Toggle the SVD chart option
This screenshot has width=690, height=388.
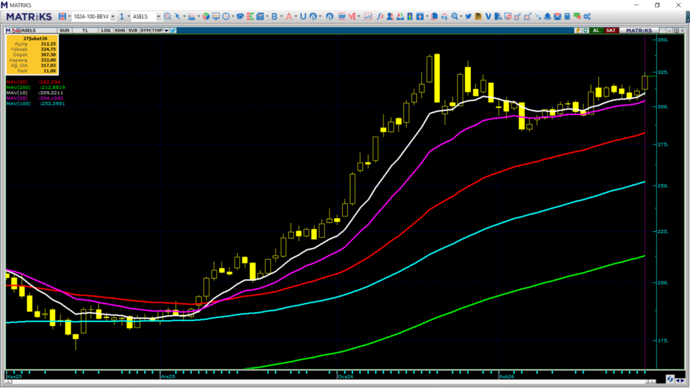[133, 30]
